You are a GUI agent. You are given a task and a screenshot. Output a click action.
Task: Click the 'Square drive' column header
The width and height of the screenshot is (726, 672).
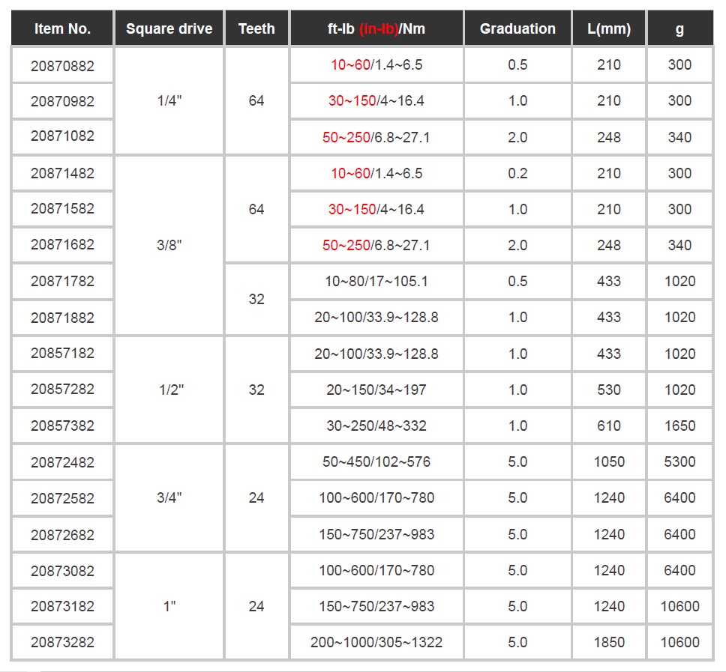click(x=169, y=28)
